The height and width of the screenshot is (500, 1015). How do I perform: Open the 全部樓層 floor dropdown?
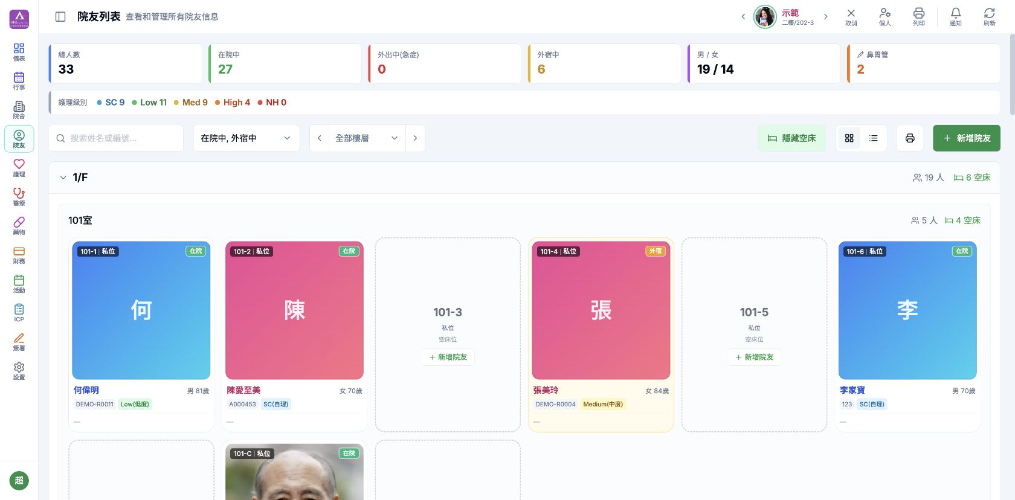pyautogui.click(x=367, y=138)
